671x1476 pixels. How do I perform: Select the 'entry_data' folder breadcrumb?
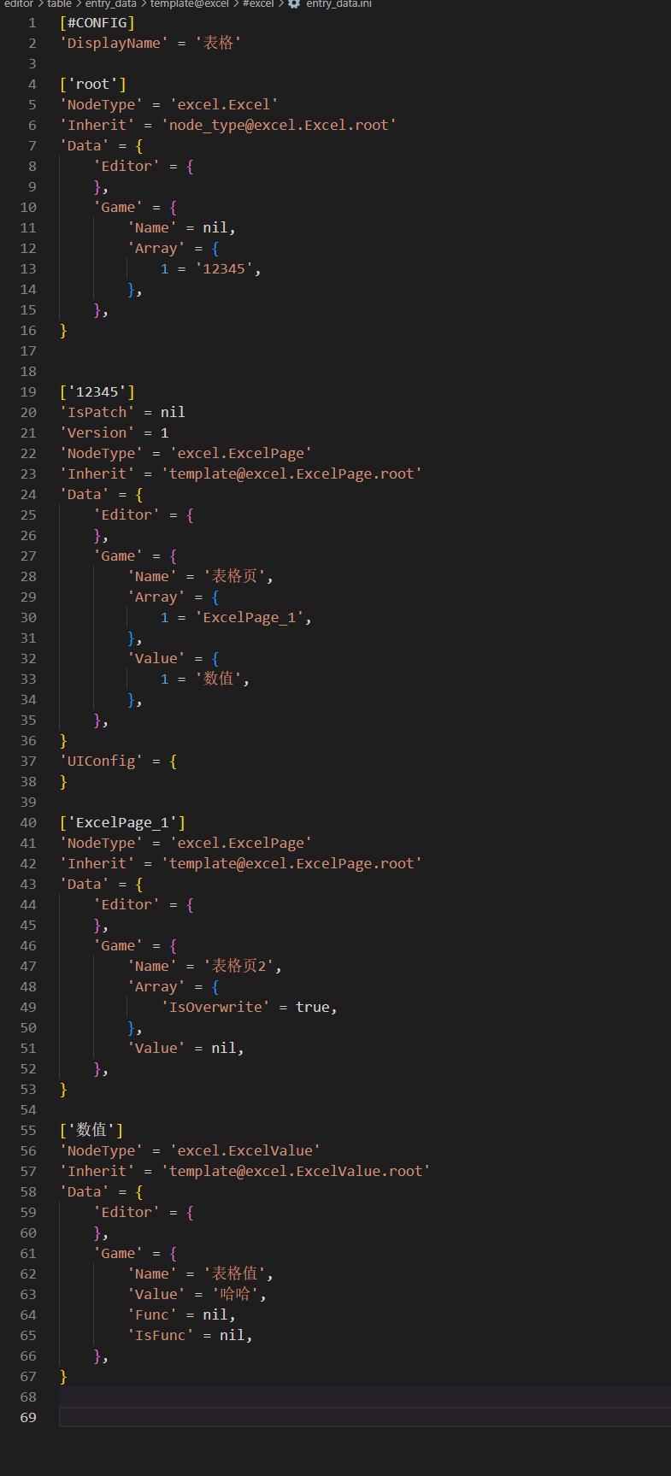tap(111, 3)
